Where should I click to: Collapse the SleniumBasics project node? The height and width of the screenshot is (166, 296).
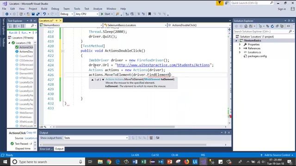point(236,41)
